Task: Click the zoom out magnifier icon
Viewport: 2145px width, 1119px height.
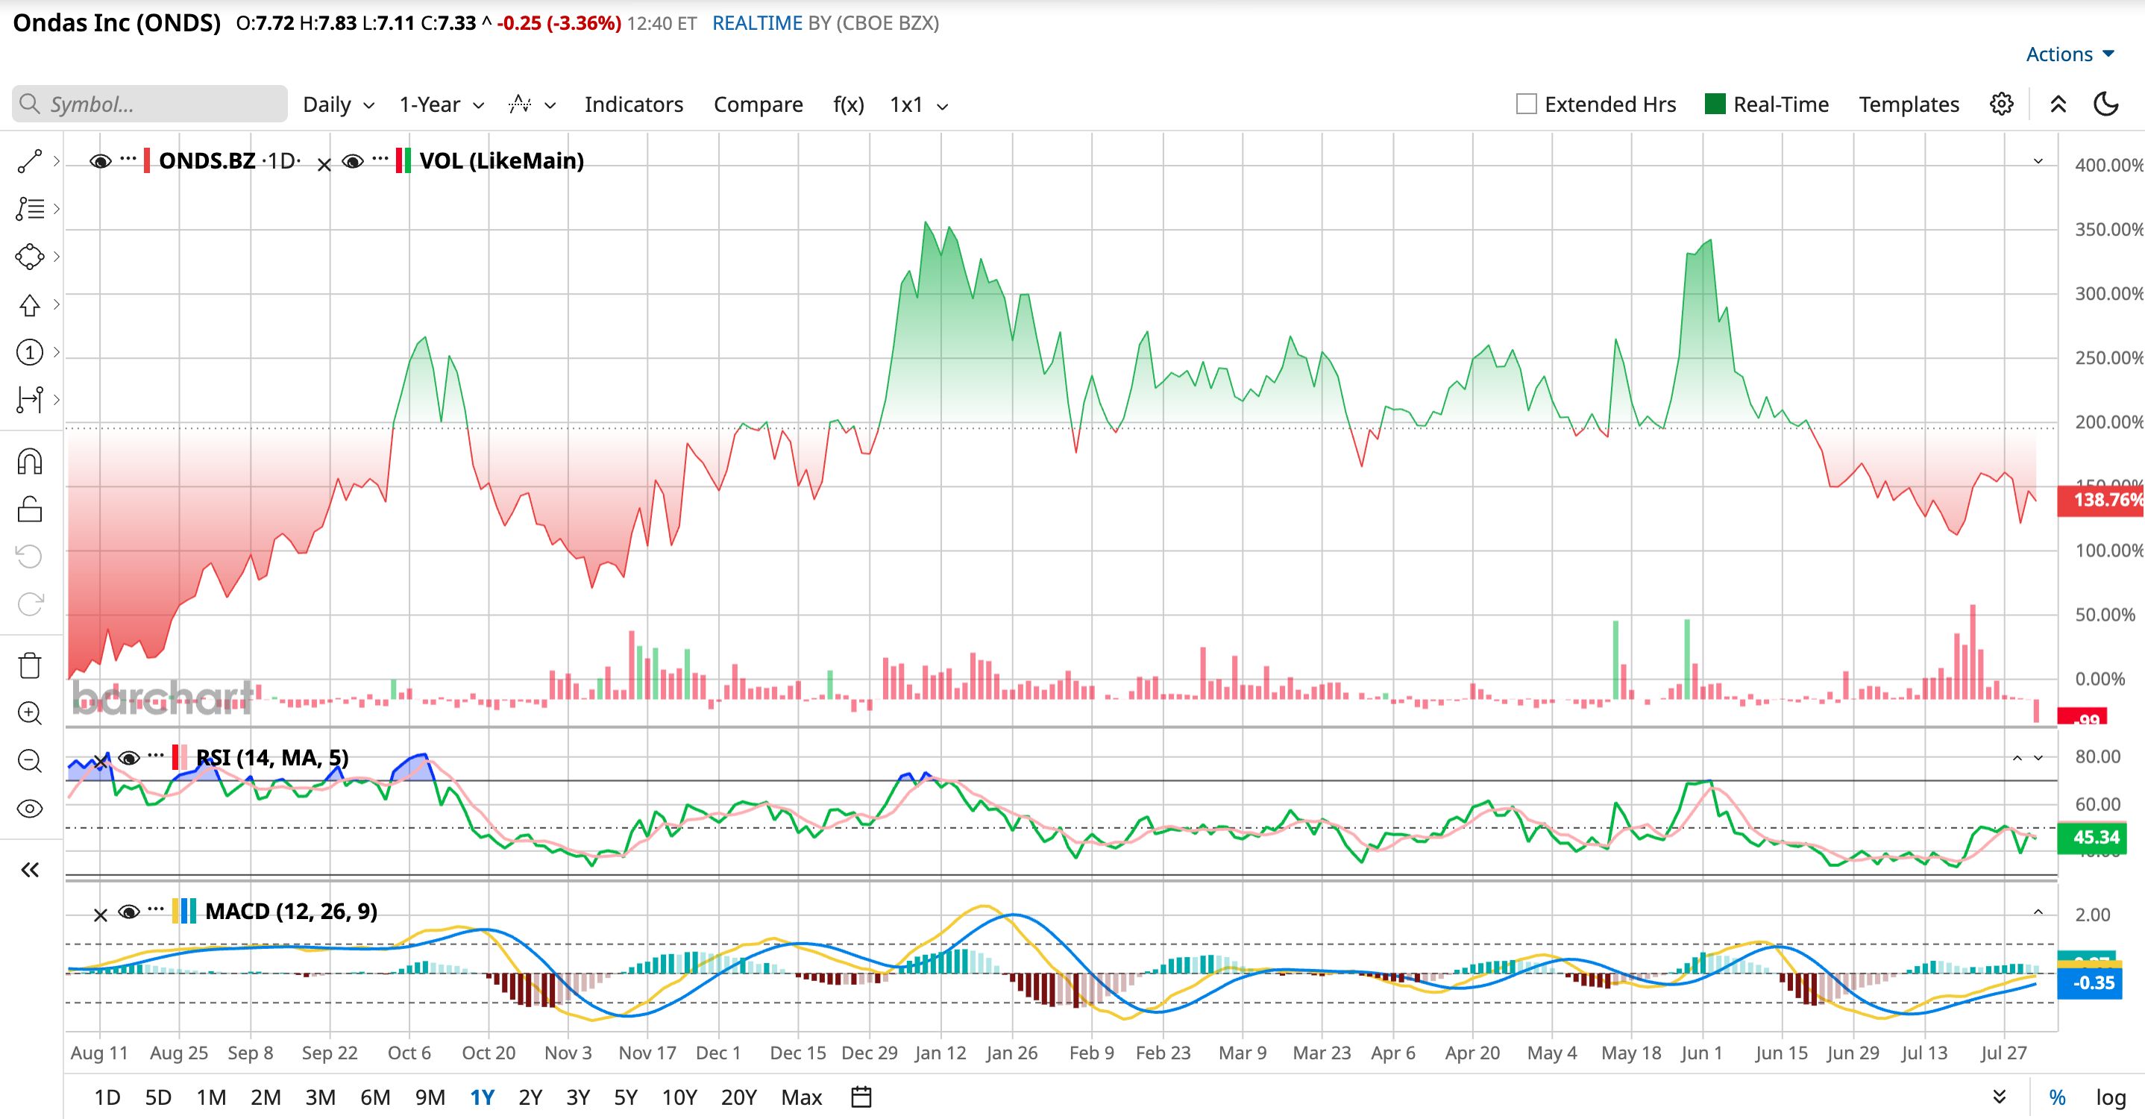Action: pyautogui.click(x=30, y=760)
